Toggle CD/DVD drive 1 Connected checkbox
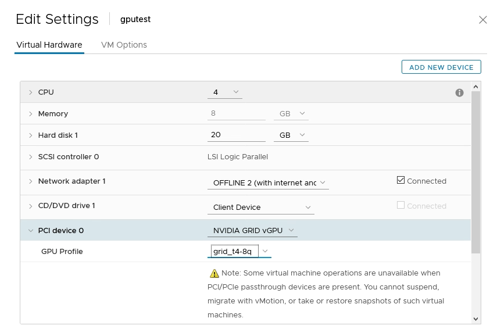 pos(400,206)
